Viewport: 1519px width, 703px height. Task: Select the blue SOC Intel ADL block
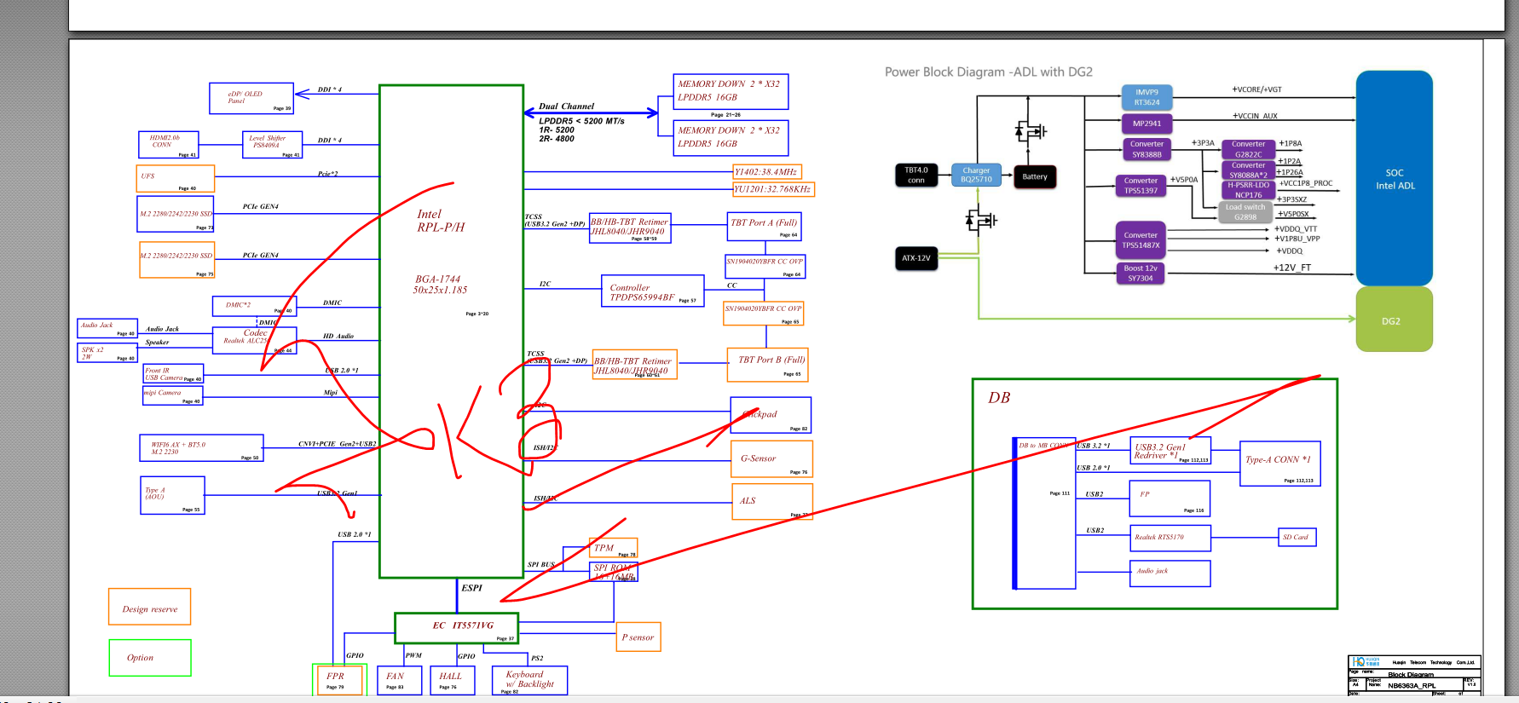pos(1394,178)
